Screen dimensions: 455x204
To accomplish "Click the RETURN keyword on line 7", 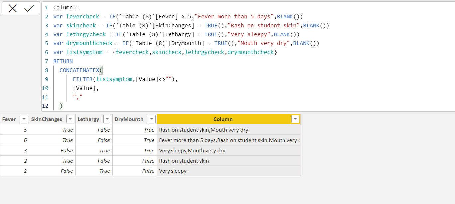I will (63, 61).
